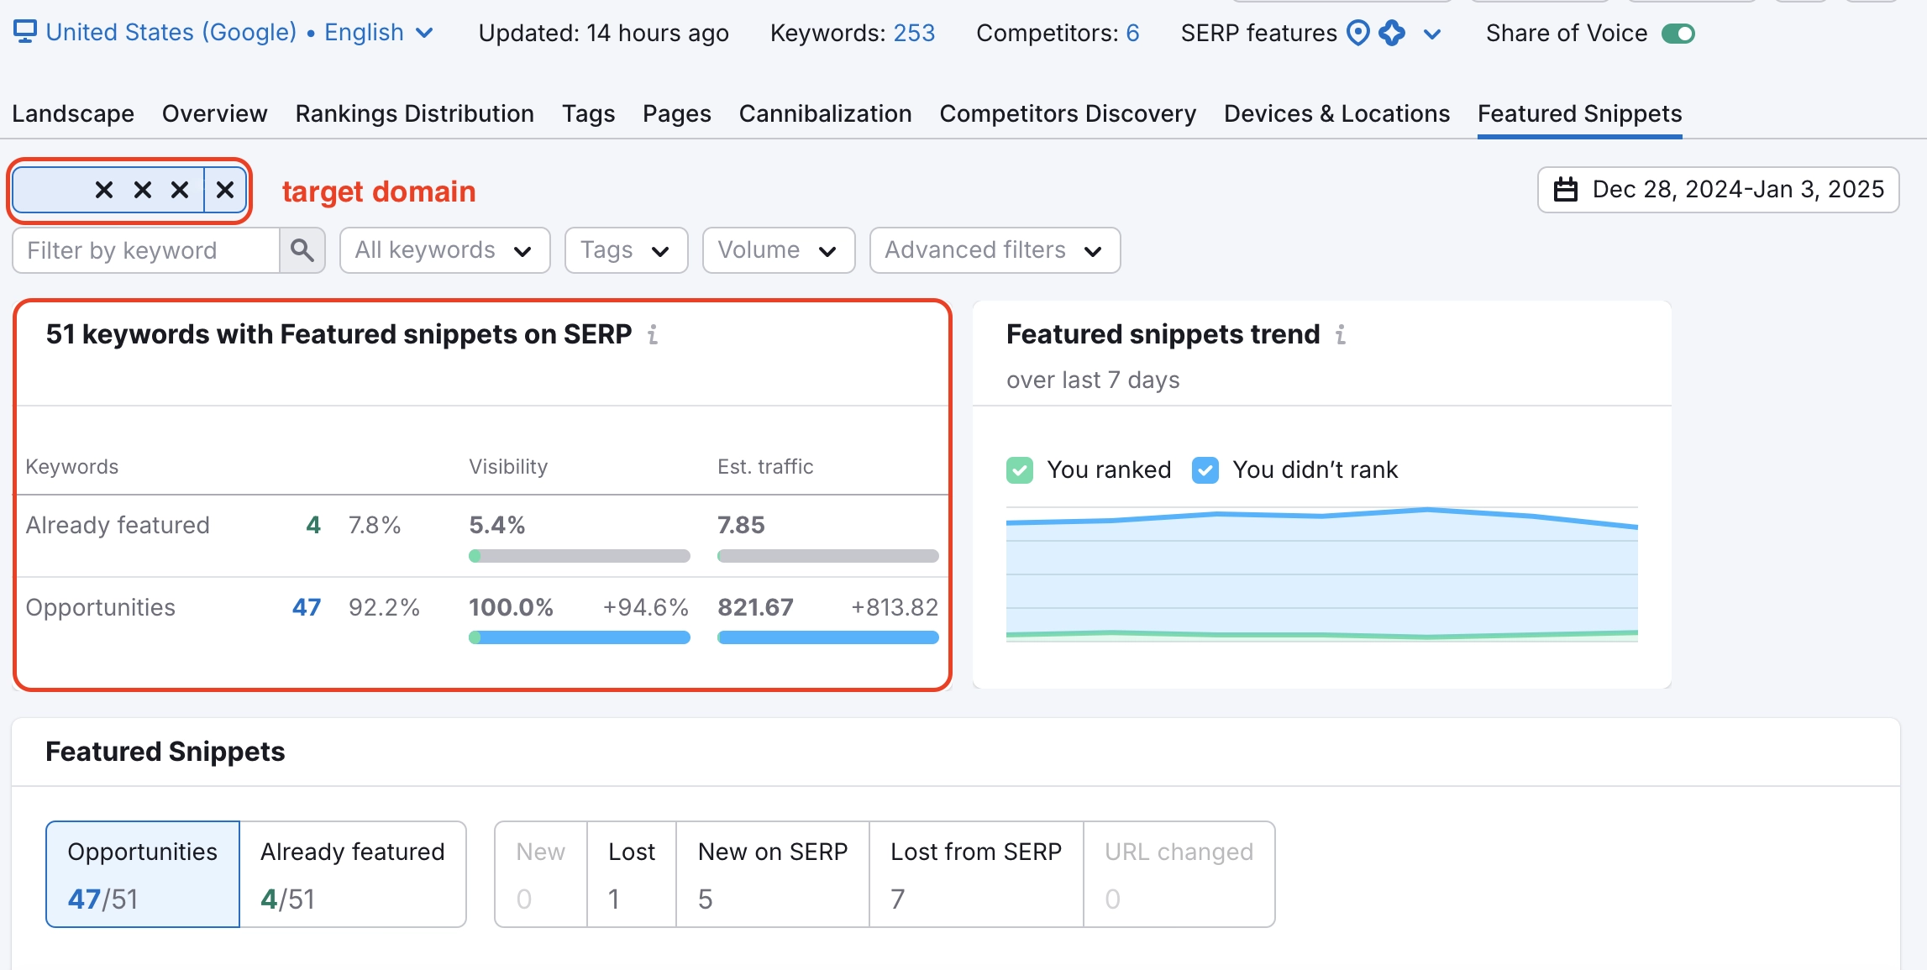Click the keyword filter search magnifier icon
Screen dimensions: 1927x970
[x=302, y=250]
